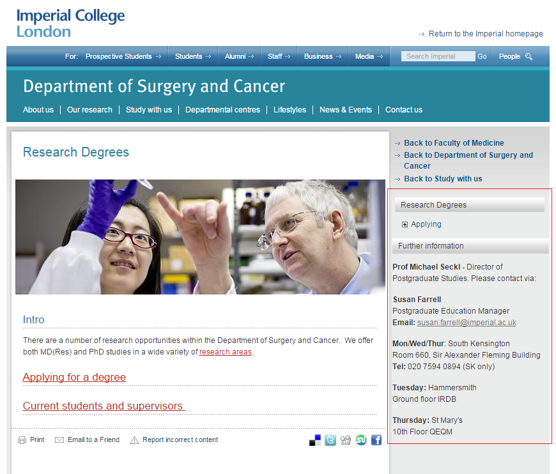
Task: Share page on StumbleUpon icon
Action: click(361, 440)
